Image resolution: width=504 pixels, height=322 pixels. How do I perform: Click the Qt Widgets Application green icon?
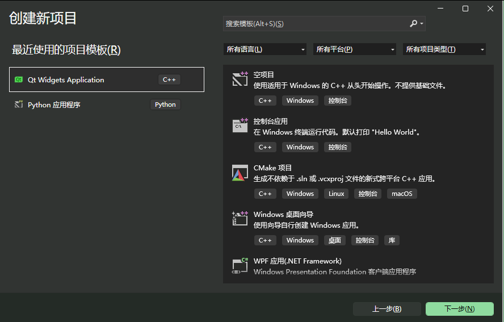coord(19,80)
